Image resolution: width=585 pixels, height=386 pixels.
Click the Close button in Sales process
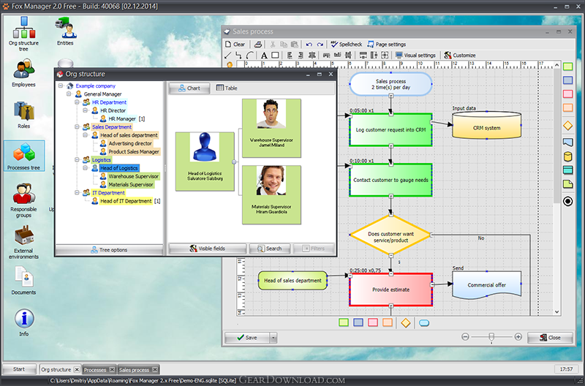tap(550, 338)
